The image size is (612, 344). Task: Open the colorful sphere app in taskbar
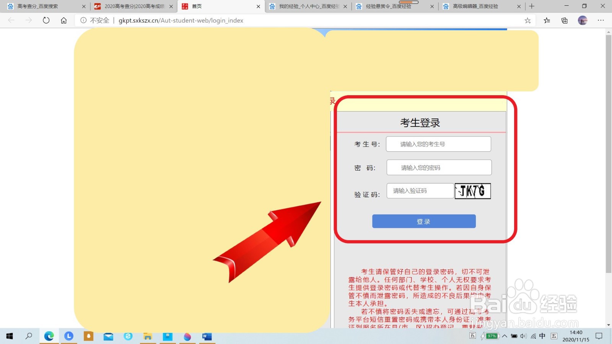[187, 336]
